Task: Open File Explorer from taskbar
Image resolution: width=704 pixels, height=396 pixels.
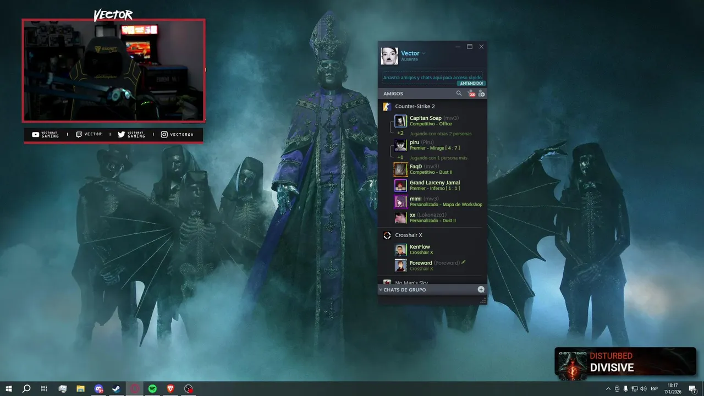Action: click(80, 388)
